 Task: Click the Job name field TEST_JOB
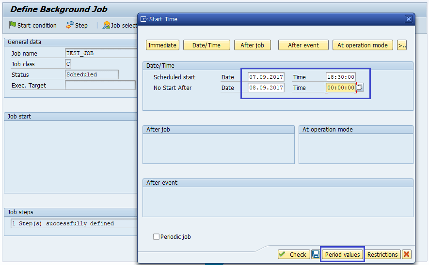pyautogui.click(x=101, y=53)
